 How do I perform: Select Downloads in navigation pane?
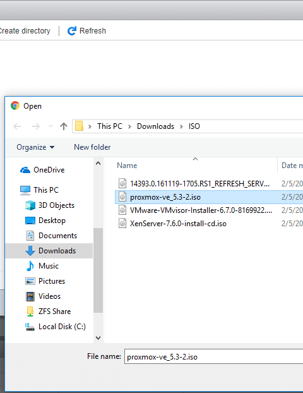57,251
